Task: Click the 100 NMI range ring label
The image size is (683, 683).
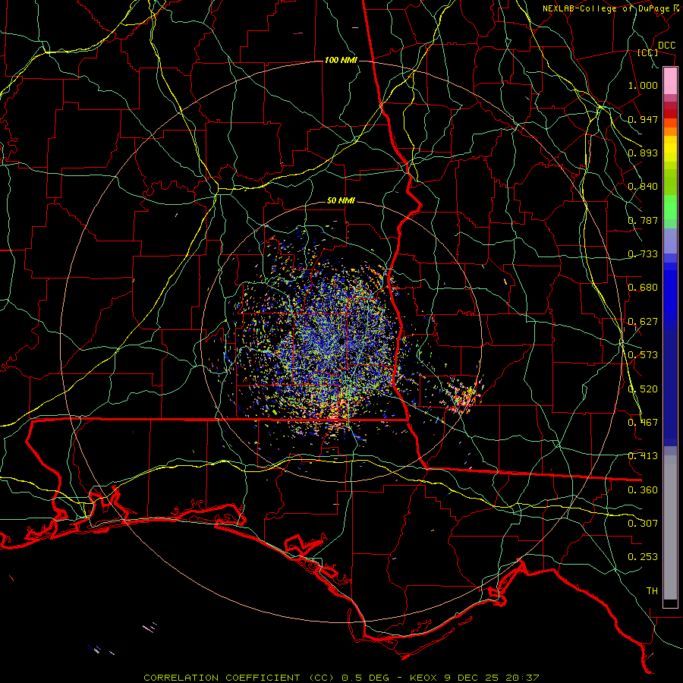Action: tap(341, 60)
